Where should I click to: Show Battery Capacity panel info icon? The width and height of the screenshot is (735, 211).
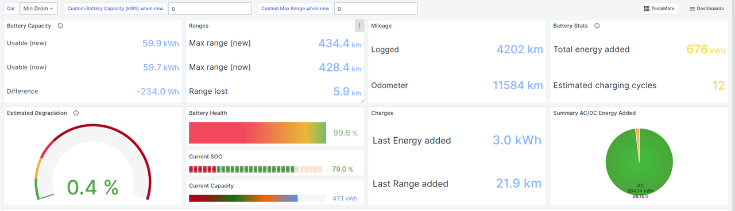click(x=60, y=26)
